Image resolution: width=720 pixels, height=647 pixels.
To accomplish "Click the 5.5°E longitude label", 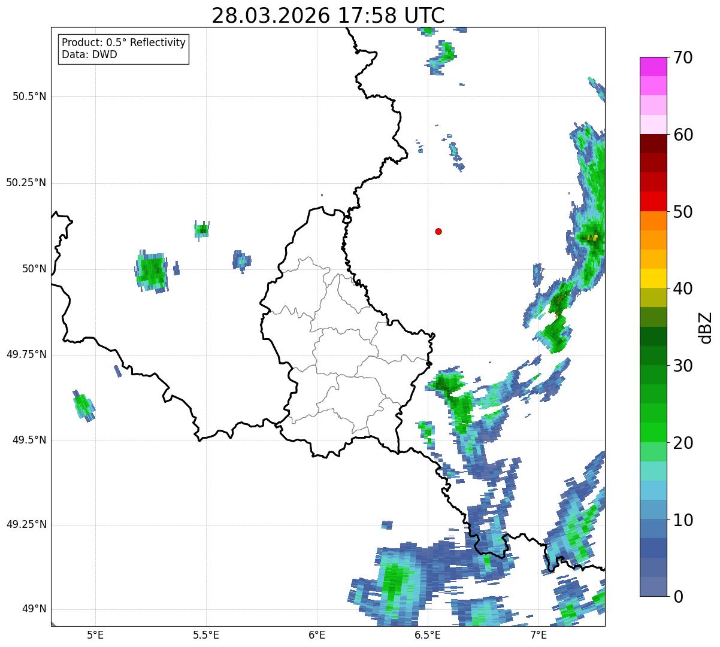I will (x=206, y=634).
